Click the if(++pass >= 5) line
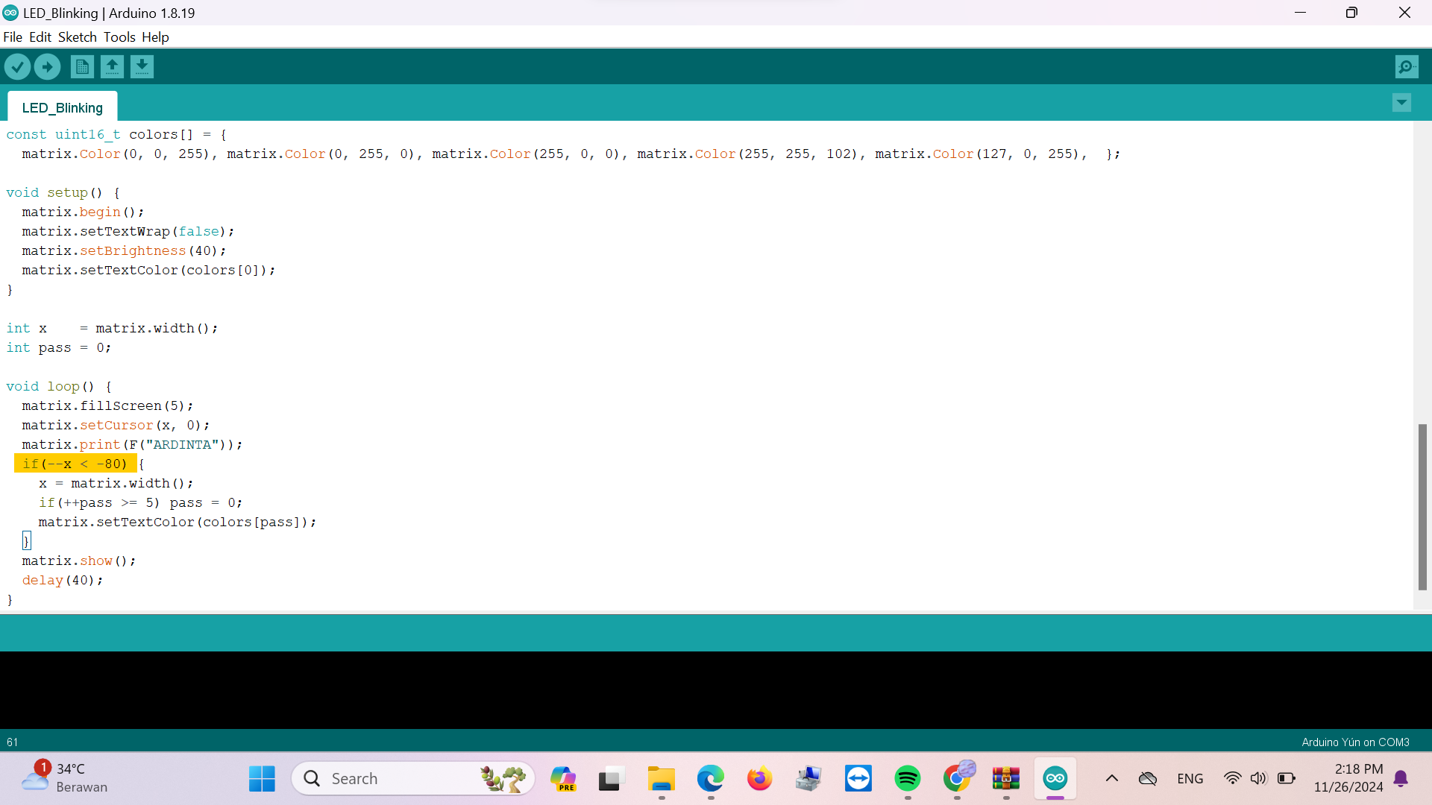Viewport: 1432px width, 805px height. [140, 502]
